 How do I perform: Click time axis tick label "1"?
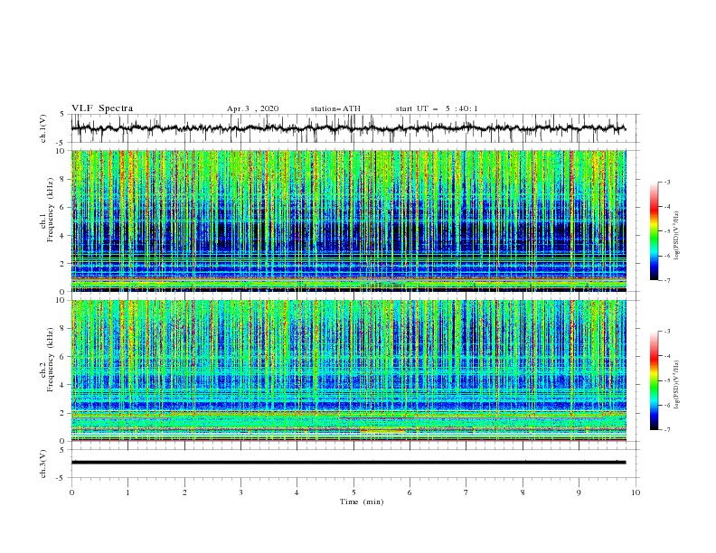tap(128, 492)
